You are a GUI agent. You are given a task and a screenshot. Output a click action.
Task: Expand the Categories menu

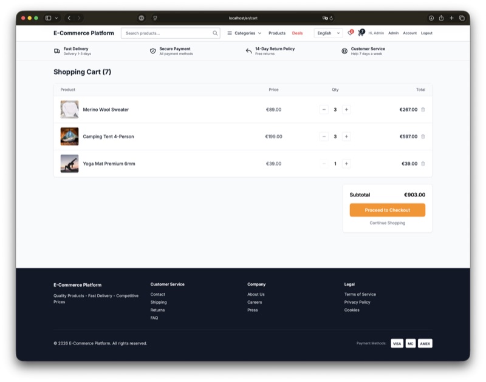pyautogui.click(x=244, y=33)
